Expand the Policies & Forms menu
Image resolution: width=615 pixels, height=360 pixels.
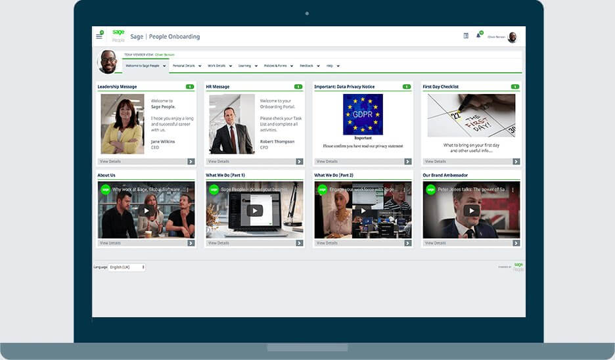click(x=278, y=66)
